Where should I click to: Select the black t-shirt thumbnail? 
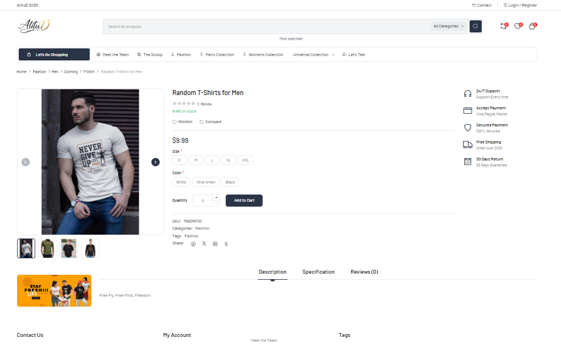click(x=69, y=248)
